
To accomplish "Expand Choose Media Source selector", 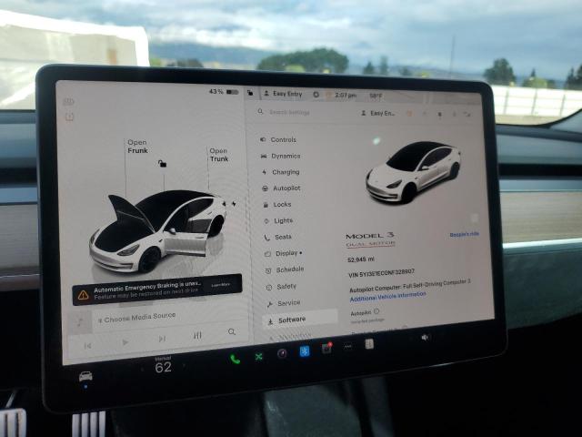I will pyautogui.click(x=137, y=318).
